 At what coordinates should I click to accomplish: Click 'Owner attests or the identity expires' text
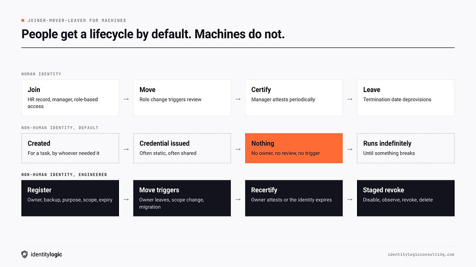click(291, 200)
